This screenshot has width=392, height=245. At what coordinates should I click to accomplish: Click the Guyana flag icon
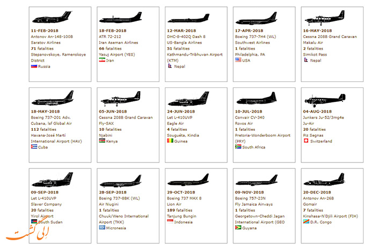coord(238,227)
